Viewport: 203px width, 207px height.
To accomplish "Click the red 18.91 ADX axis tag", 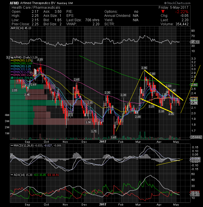I will point(195,192).
